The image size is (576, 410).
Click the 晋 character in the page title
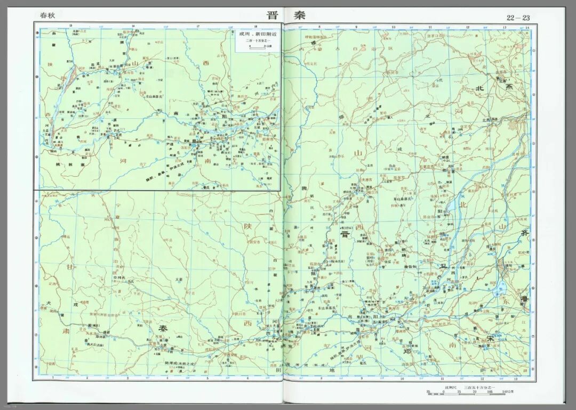[273, 15]
